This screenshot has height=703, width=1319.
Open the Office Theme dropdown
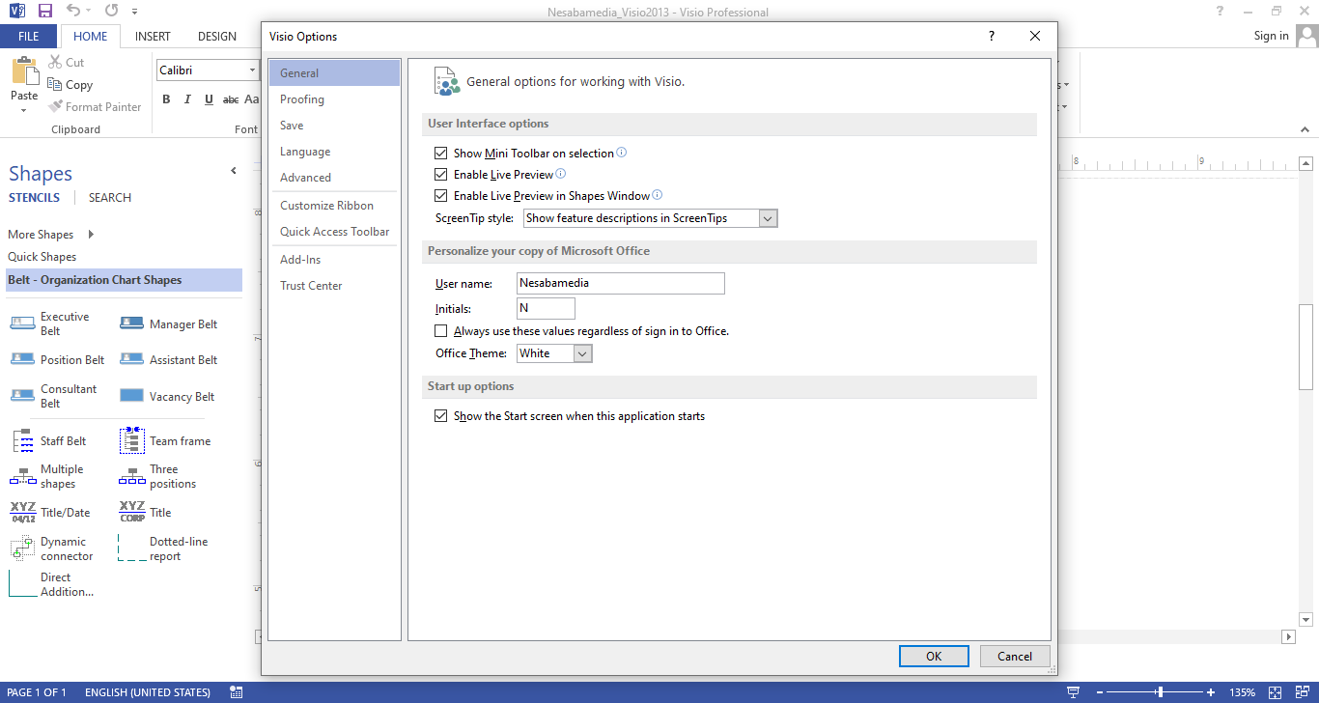coord(582,353)
